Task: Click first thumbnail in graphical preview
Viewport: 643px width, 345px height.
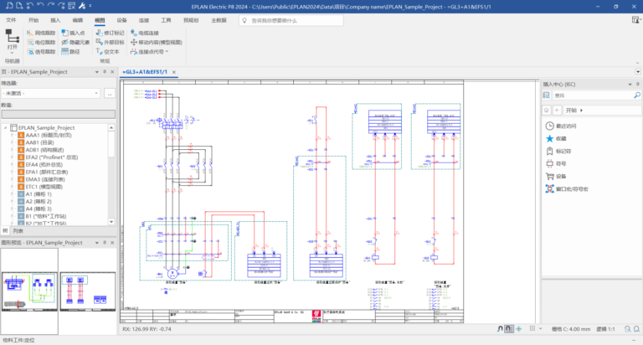Action: click(29, 291)
